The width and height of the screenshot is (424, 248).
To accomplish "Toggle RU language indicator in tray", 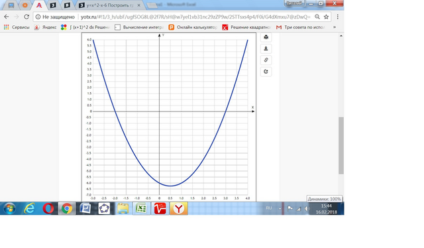I will pos(268,208).
